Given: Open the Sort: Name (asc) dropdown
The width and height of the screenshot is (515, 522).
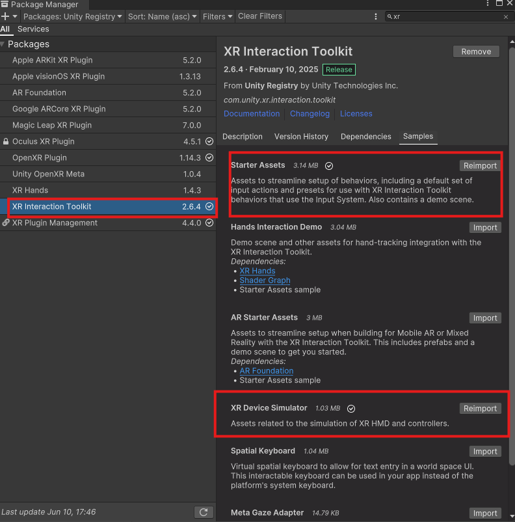Looking at the screenshot, I should pyautogui.click(x=162, y=16).
